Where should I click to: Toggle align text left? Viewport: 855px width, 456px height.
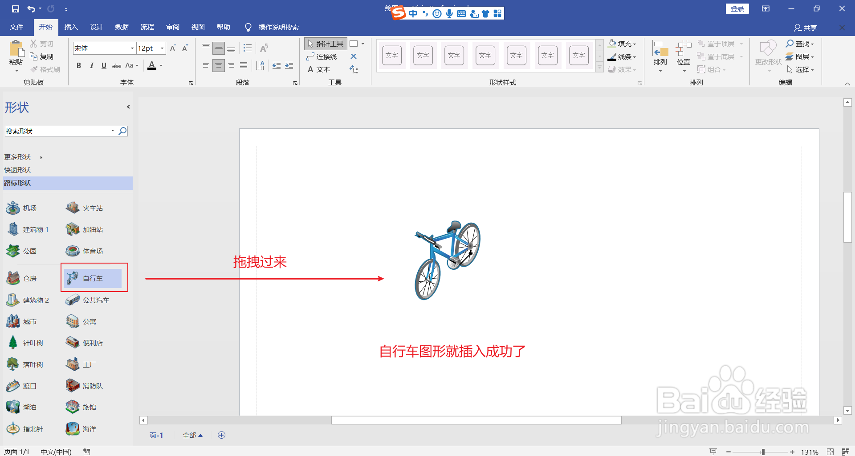tap(206, 66)
